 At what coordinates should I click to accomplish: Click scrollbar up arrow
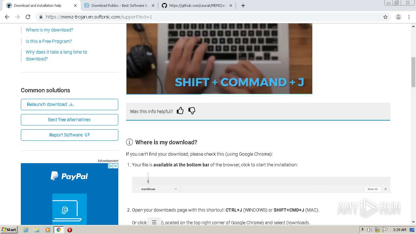click(413, 26)
